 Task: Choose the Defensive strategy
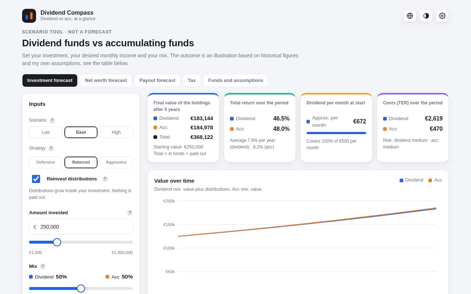pyautogui.click(x=46, y=162)
